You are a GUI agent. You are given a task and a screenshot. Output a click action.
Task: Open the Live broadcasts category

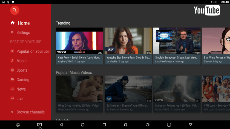click(x=20, y=98)
